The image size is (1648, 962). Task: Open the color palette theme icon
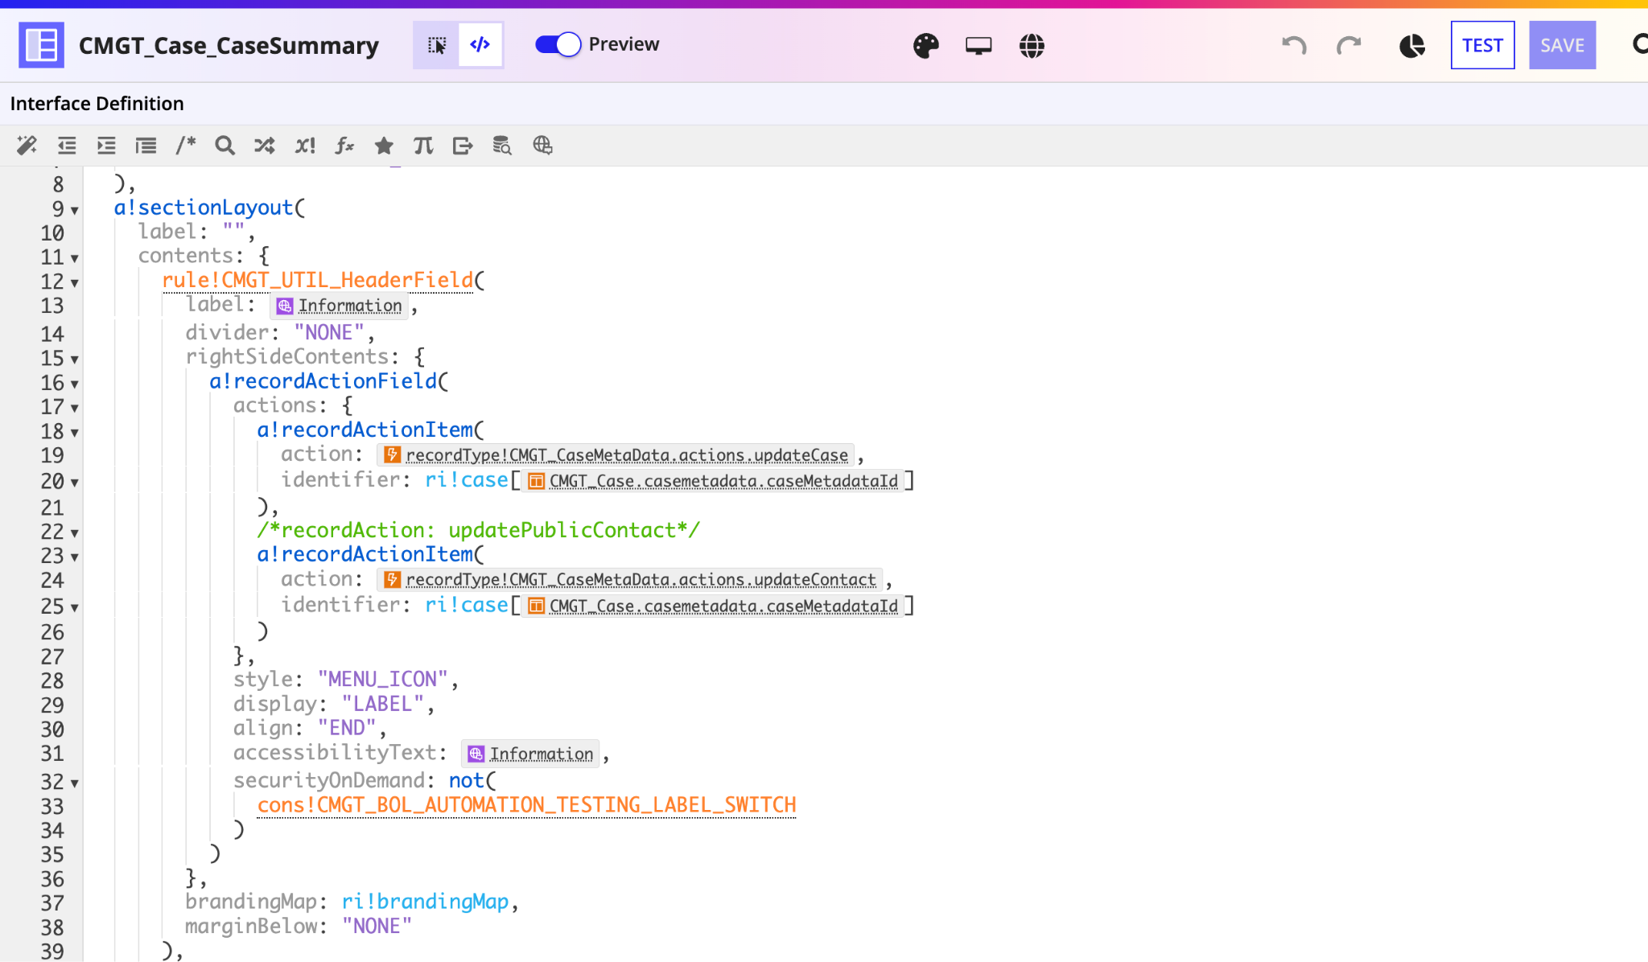click(926, 46)
